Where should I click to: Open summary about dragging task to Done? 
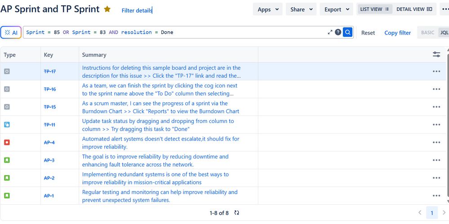[x=158, y=125]
